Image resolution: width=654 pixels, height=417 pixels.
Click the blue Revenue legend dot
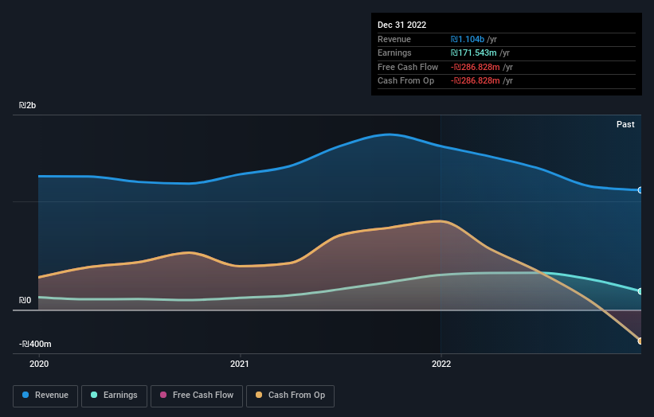[x=25, y=395]
